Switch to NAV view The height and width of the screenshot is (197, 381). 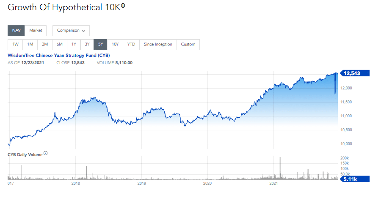click(16, 30)
